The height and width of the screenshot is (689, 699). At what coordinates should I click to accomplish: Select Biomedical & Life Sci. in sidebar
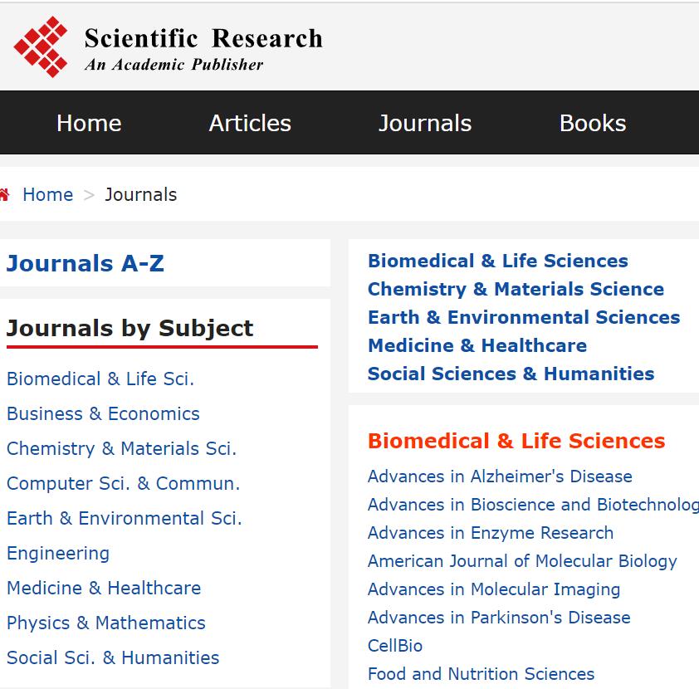click(100, 379)
